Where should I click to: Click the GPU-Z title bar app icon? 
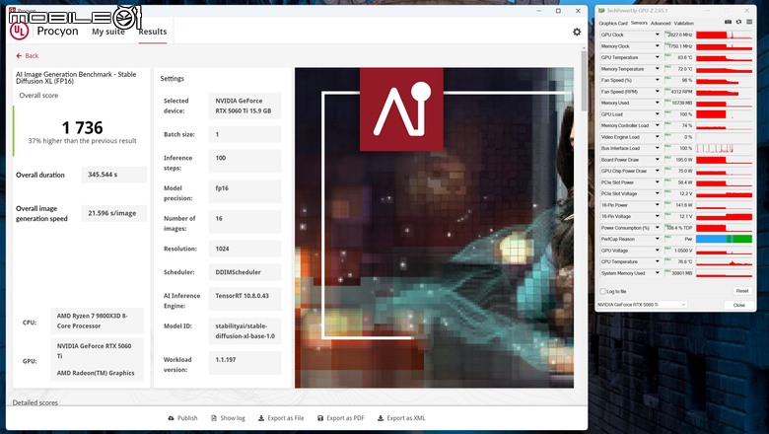point(601,10)
